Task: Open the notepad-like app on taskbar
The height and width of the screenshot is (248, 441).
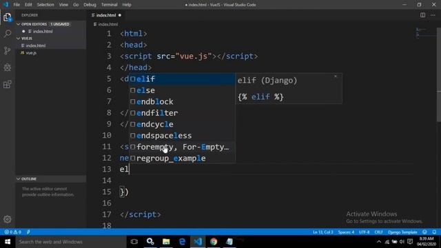Action: [x=229, y=242]
